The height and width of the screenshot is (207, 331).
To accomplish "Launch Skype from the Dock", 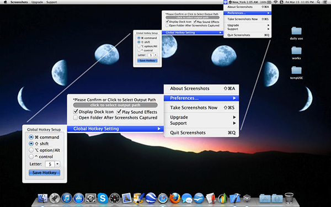I will coord(103,198).
